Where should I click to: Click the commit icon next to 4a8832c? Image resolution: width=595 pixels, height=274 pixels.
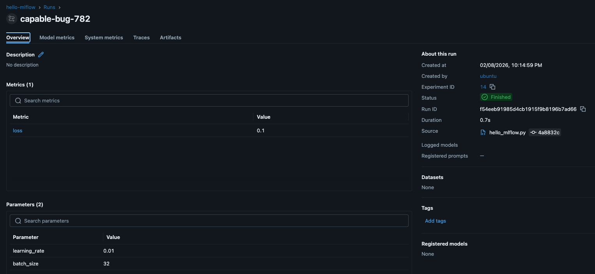click(x=533, y=132)
